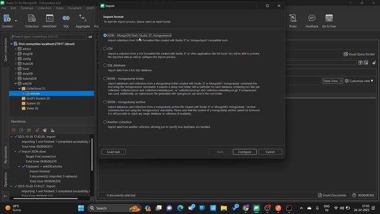
Task: Open the Collection toolbar icon
Action: [31, 18]
